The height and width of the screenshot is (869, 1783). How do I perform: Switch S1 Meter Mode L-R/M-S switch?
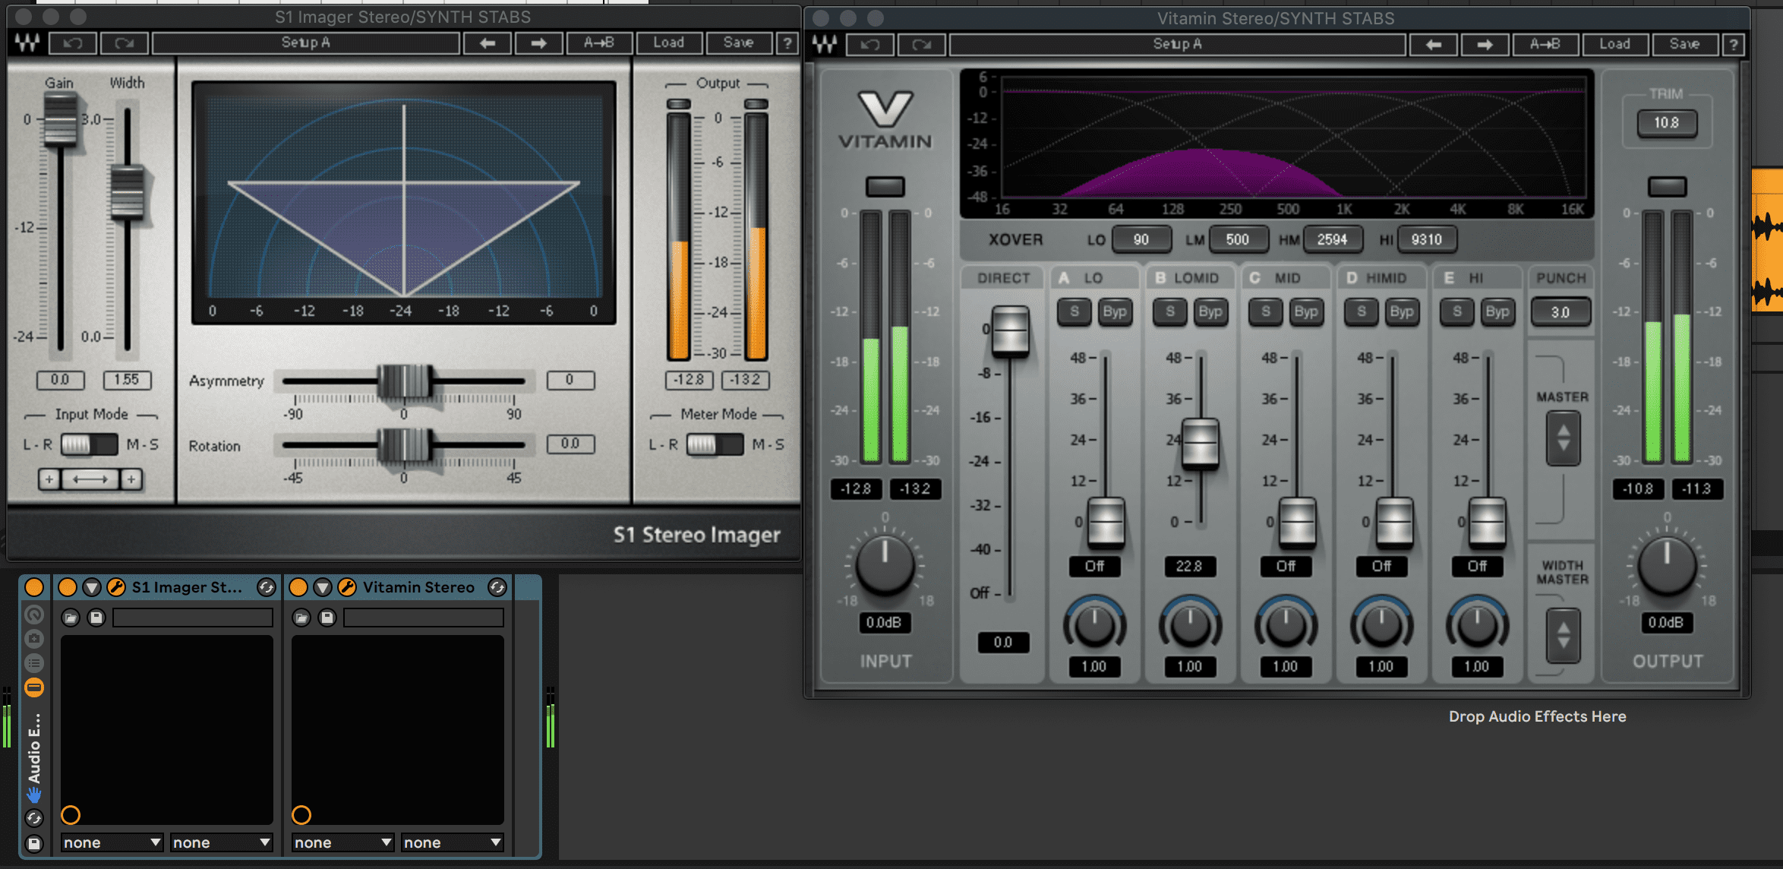[x=715, y=444]
